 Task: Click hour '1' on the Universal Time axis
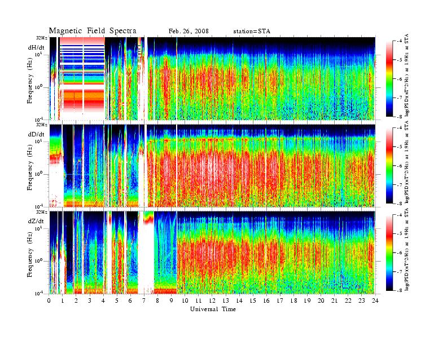tap(63, 301)
